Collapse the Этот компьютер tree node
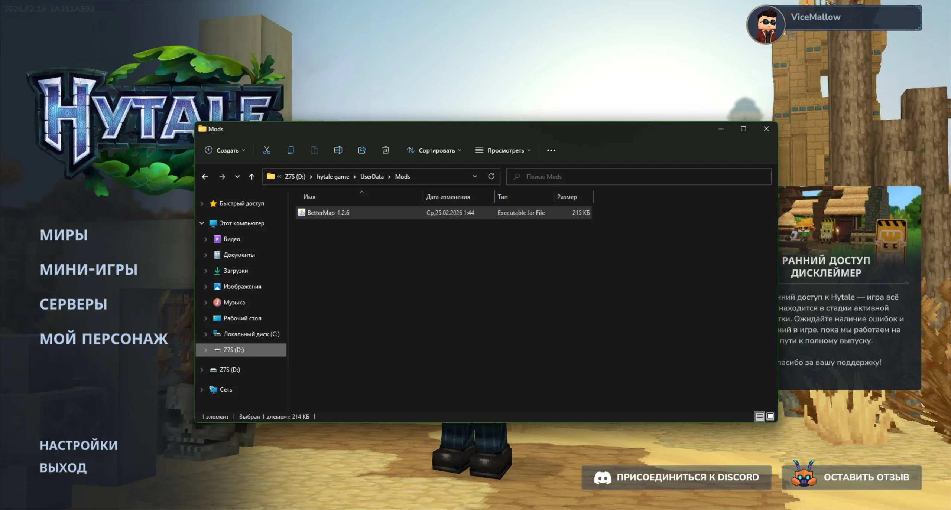The height and width of the screenshot is (510, 951). [x=202, y=223]
